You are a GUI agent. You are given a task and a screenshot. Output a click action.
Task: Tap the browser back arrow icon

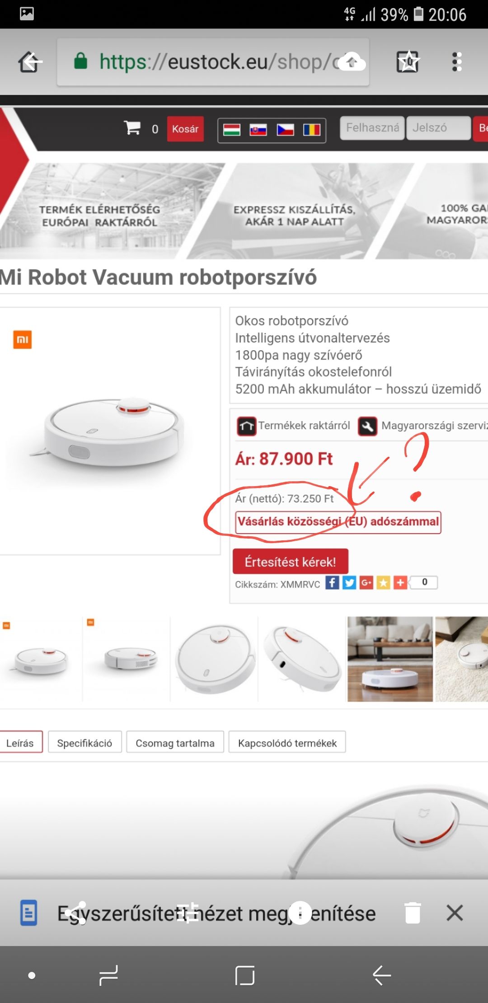30,62
